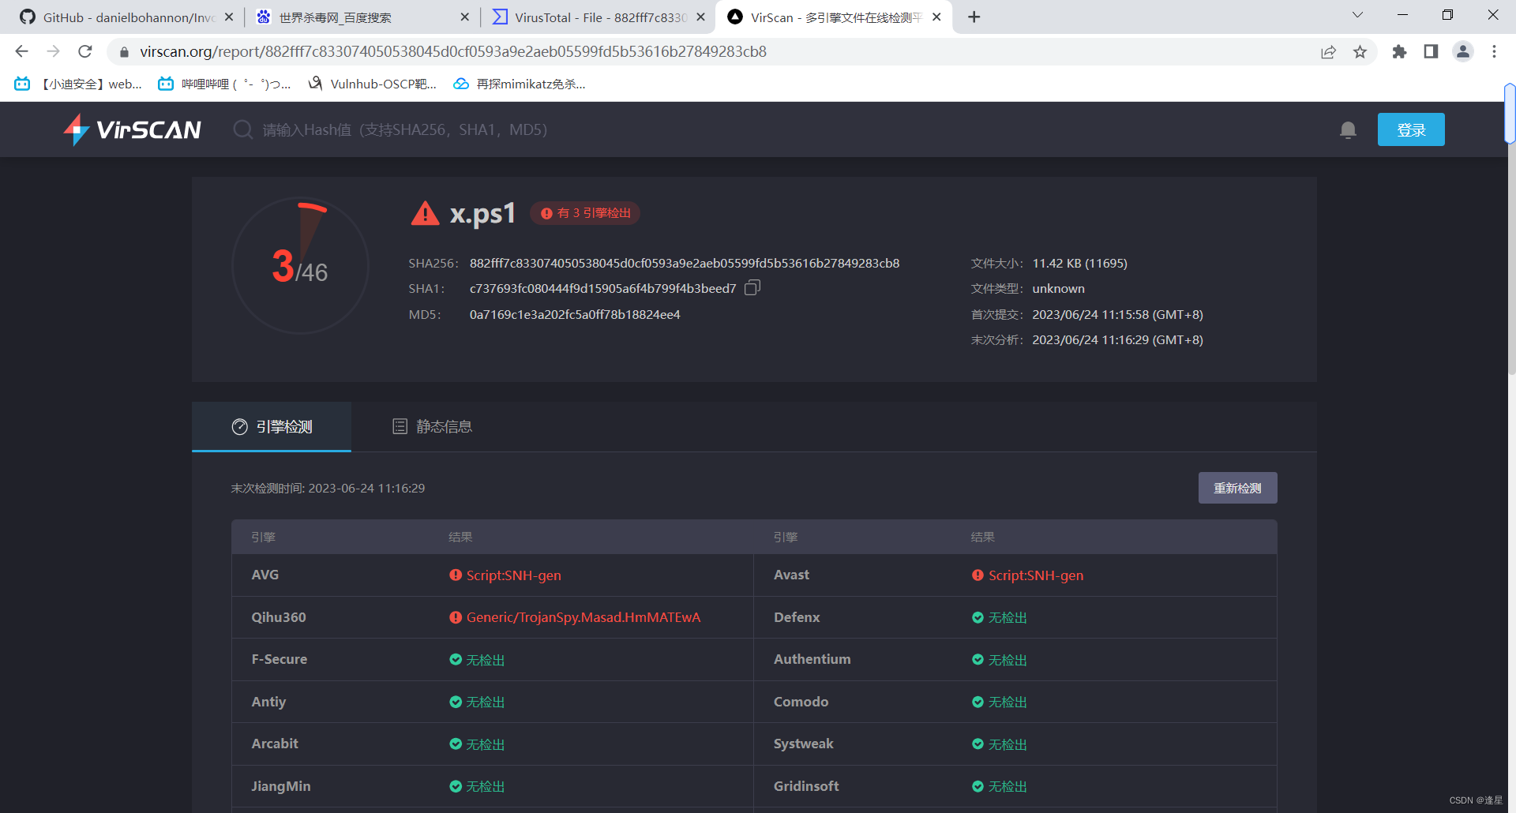Click the 有 3 引擎检出 badge
This screenshot has width=1516, height=813.
585,213
